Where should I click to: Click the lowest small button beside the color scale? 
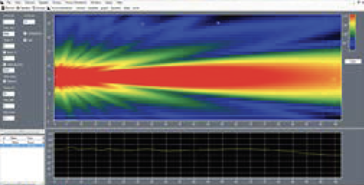[x=346, y=43]
